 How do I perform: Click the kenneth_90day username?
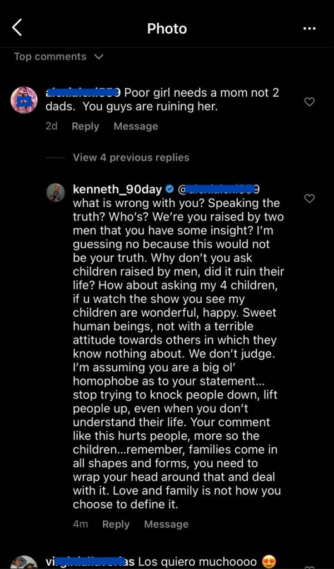[x=117, y=189]
